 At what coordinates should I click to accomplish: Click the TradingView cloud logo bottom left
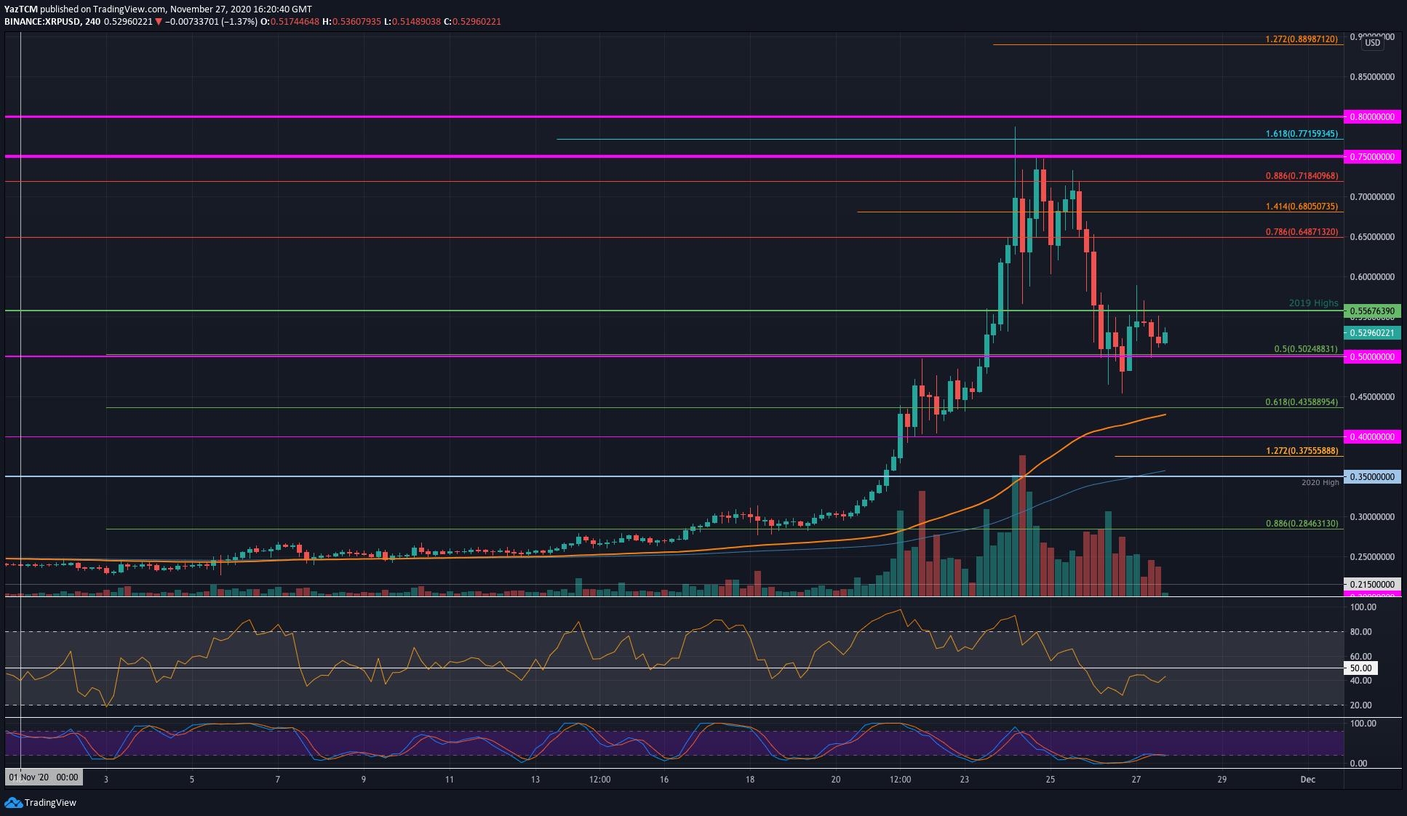[x=13, y=803]
